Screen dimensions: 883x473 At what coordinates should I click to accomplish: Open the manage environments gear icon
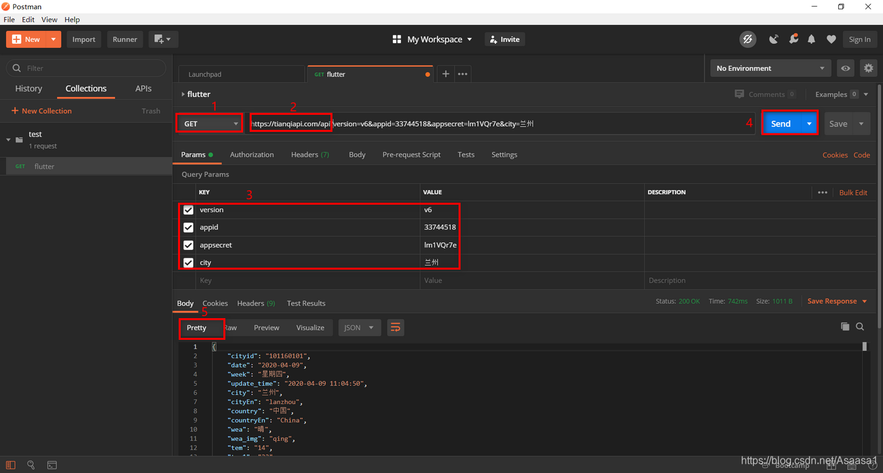point(869,68)
